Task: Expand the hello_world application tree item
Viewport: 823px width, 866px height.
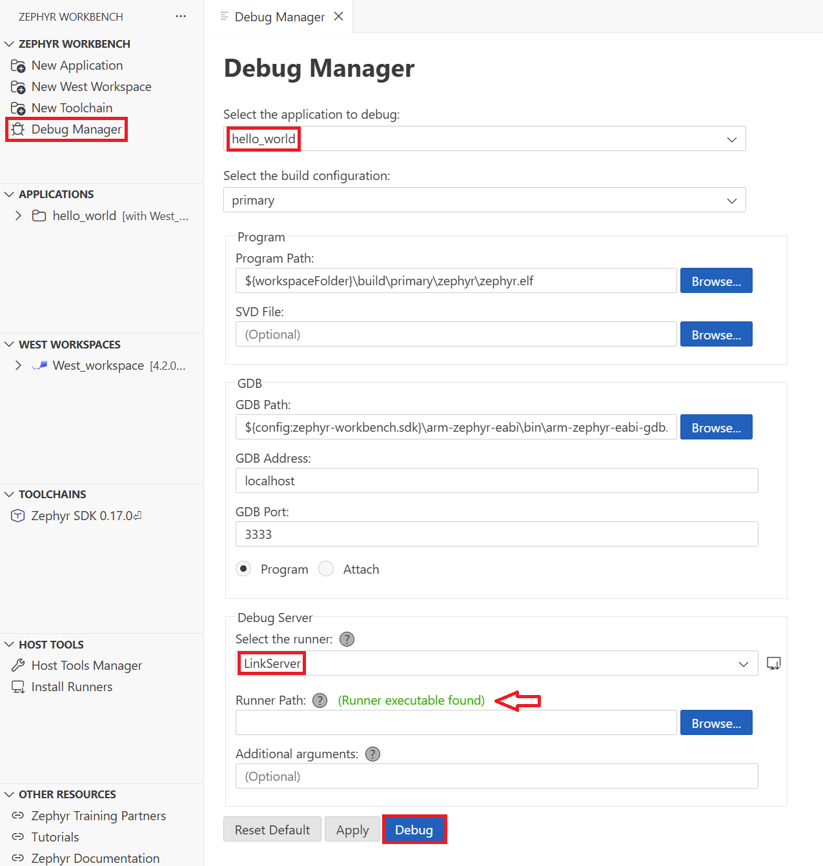Action: [x=18, y=216]
